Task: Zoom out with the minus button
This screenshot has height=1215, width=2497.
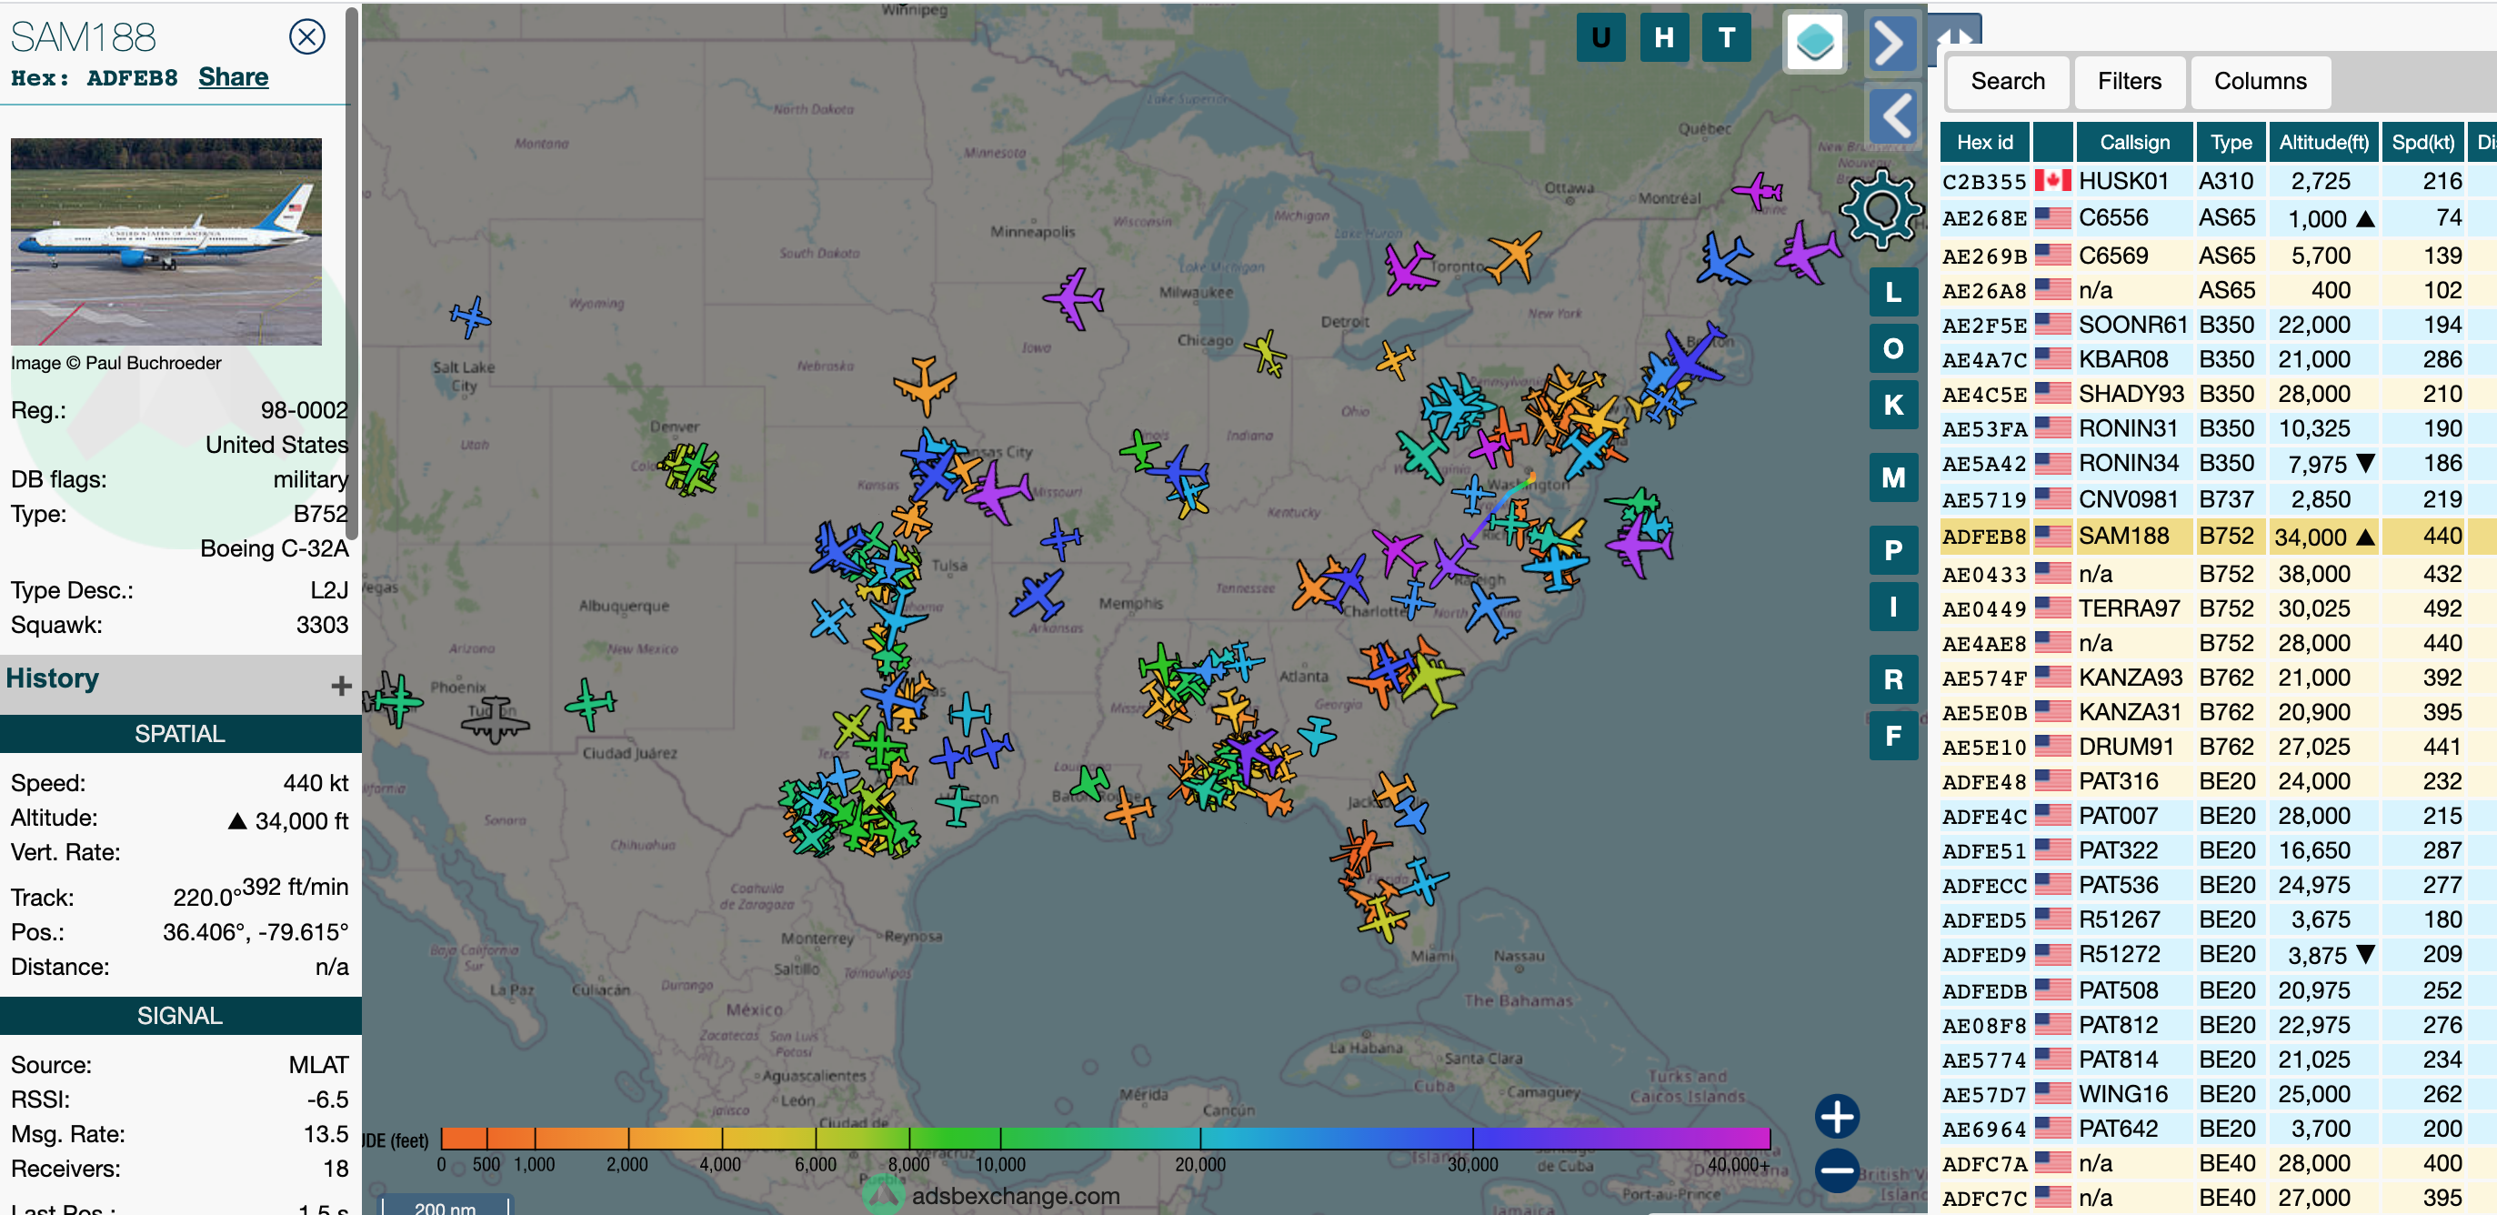Action: (x=1837, y=1170)
